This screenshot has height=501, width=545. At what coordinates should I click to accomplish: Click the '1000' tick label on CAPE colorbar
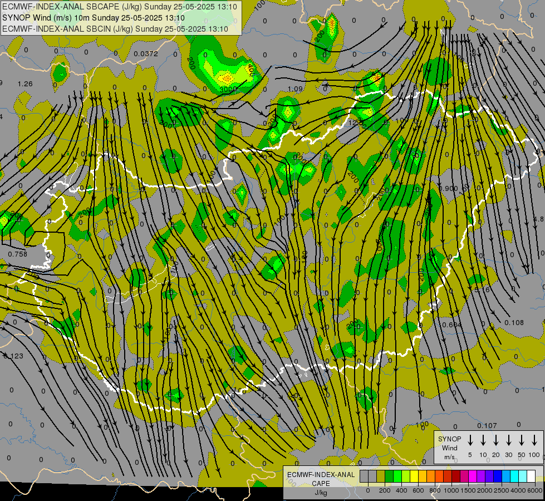pyautogui.click(x=451, y=490)
